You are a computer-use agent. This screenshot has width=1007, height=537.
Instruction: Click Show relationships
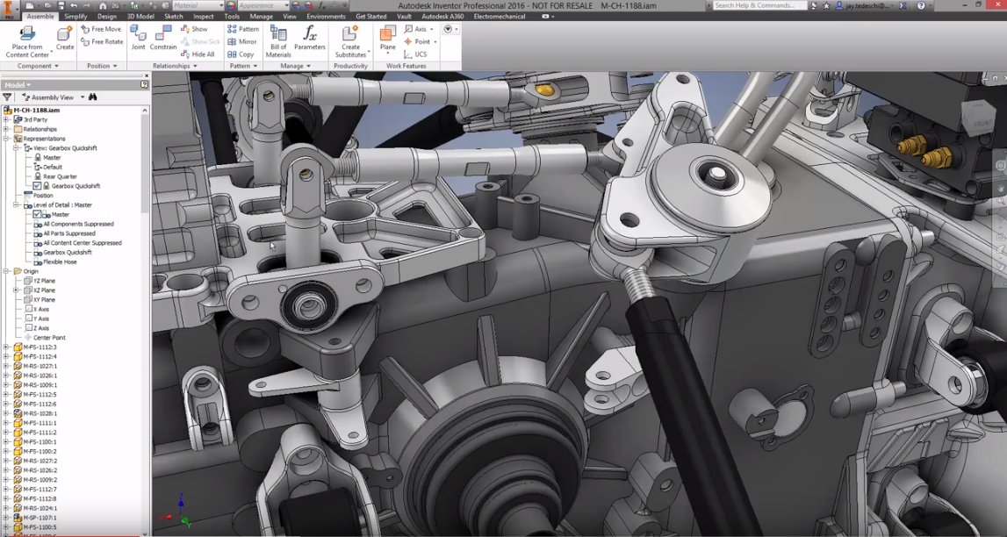tap(194, 29)
